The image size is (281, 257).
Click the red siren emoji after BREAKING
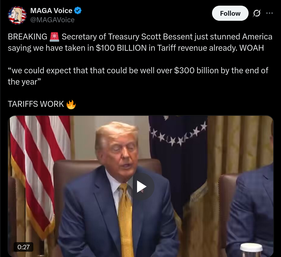(x=54, y=37)
